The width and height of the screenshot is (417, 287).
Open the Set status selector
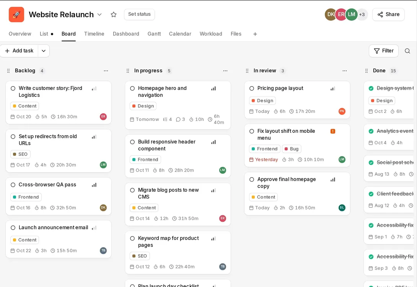[139, 15]
